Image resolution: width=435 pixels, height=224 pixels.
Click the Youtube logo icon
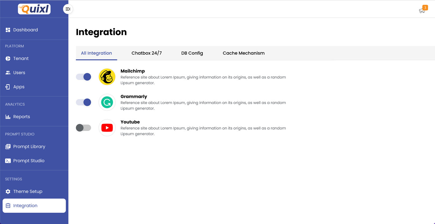tap(107, 128)
